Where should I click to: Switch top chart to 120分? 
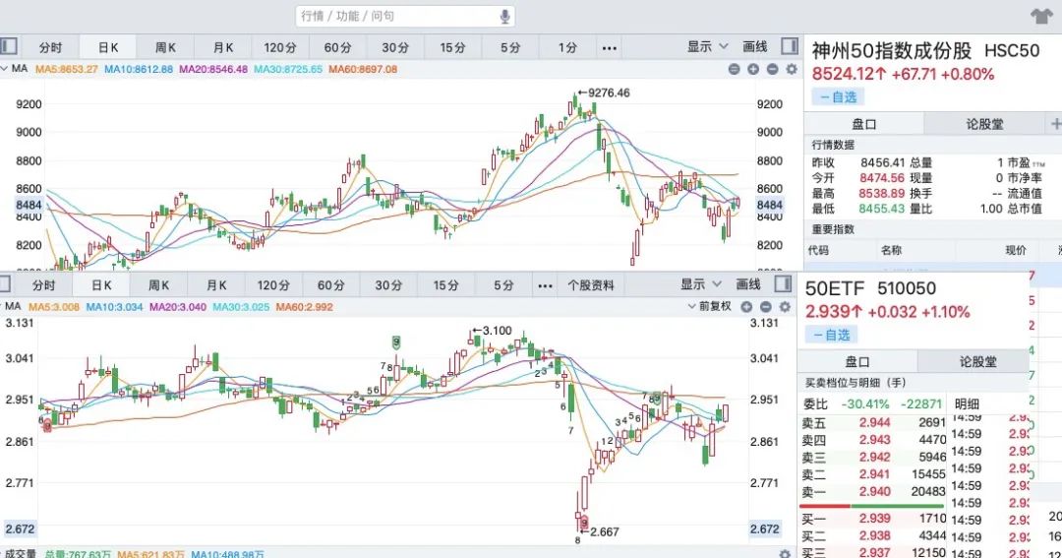click(280, 47)
